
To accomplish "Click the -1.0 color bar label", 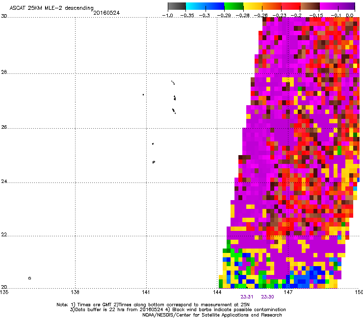I will click(x=168, y=16).
